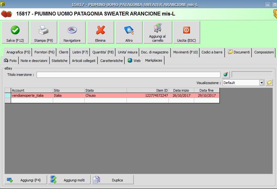The image size is (277, 189).
Task: Switch to the Anagrafica (F5) tab
Action: (18, 52)
